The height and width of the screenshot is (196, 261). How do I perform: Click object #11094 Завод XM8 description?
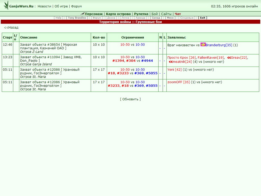[51, 59]
